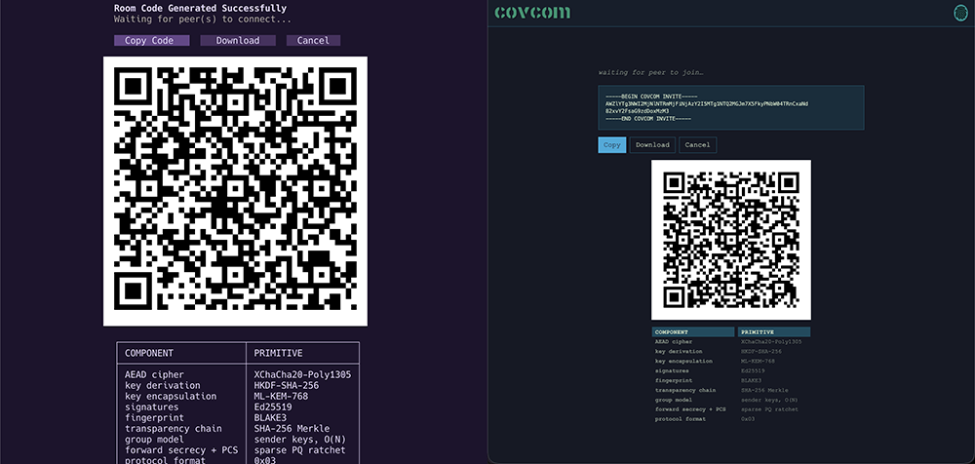Click 'protocol format' in covcom table
This screenshot has height=464, width=975.
pyautogui.click(x=681, y=418)
